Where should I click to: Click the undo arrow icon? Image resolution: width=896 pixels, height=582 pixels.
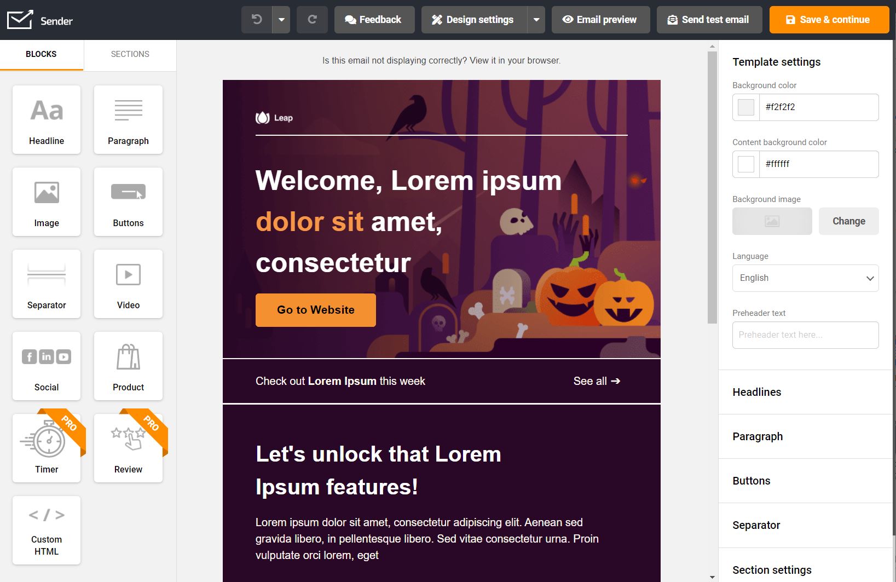point(257,20)
